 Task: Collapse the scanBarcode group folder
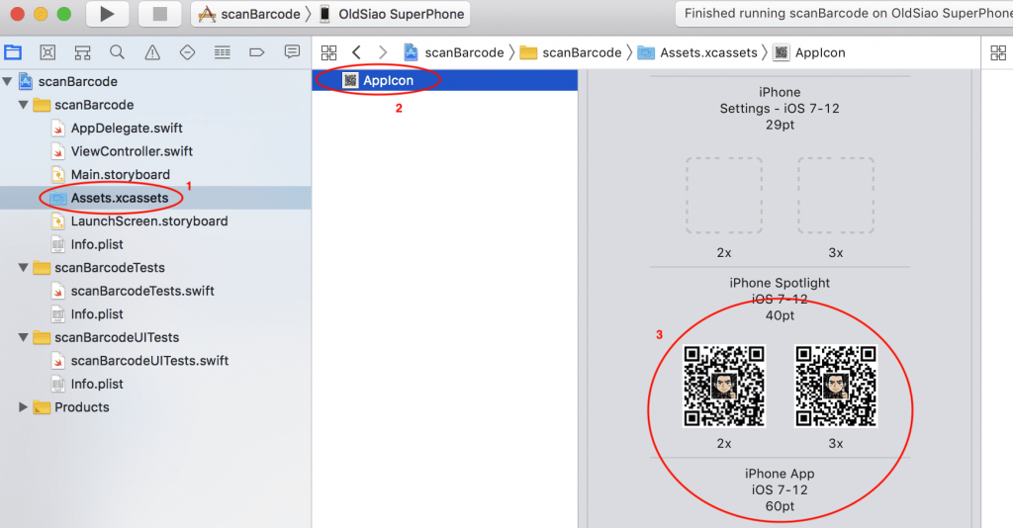24,105
